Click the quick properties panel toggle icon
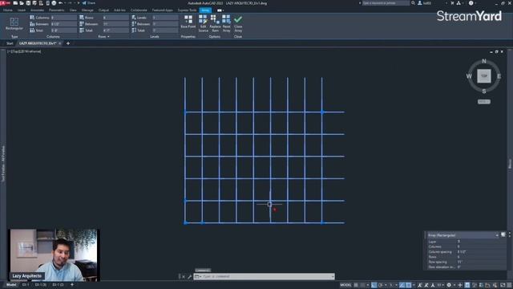This screenshot has width=513, height=289. [467, 285]
